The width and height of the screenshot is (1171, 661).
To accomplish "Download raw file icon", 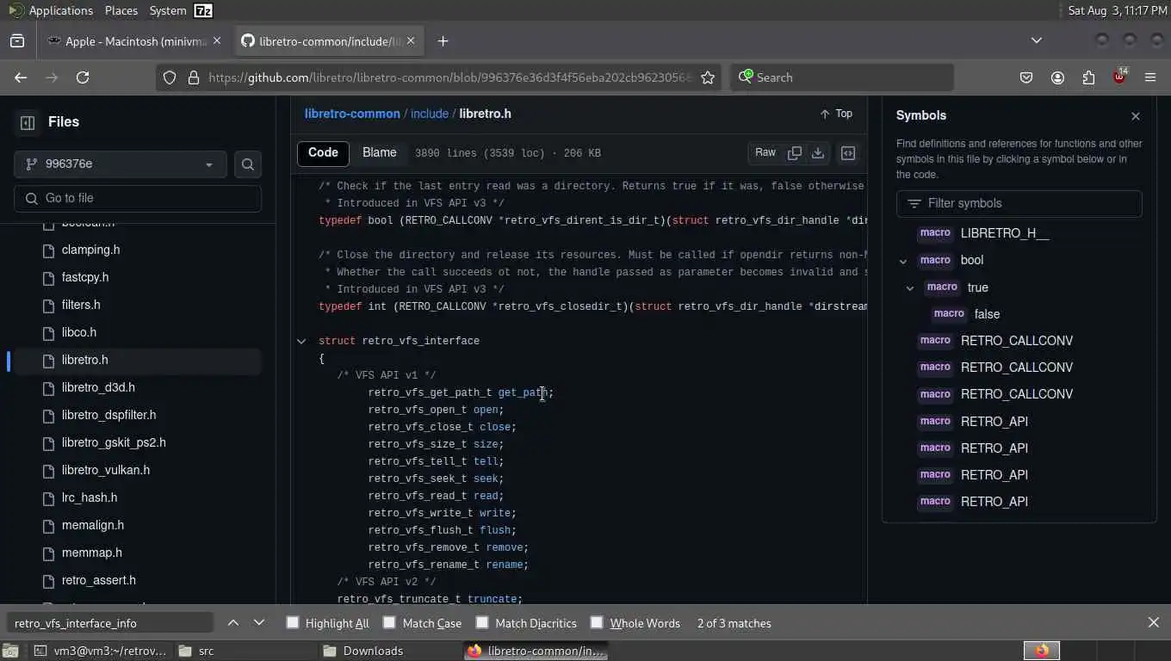I will click(818, 153).
